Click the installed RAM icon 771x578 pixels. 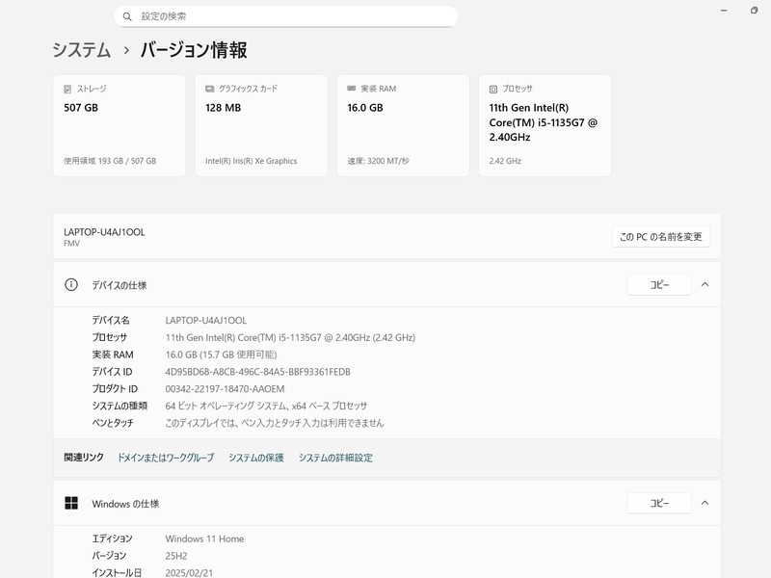pos(352,89)
